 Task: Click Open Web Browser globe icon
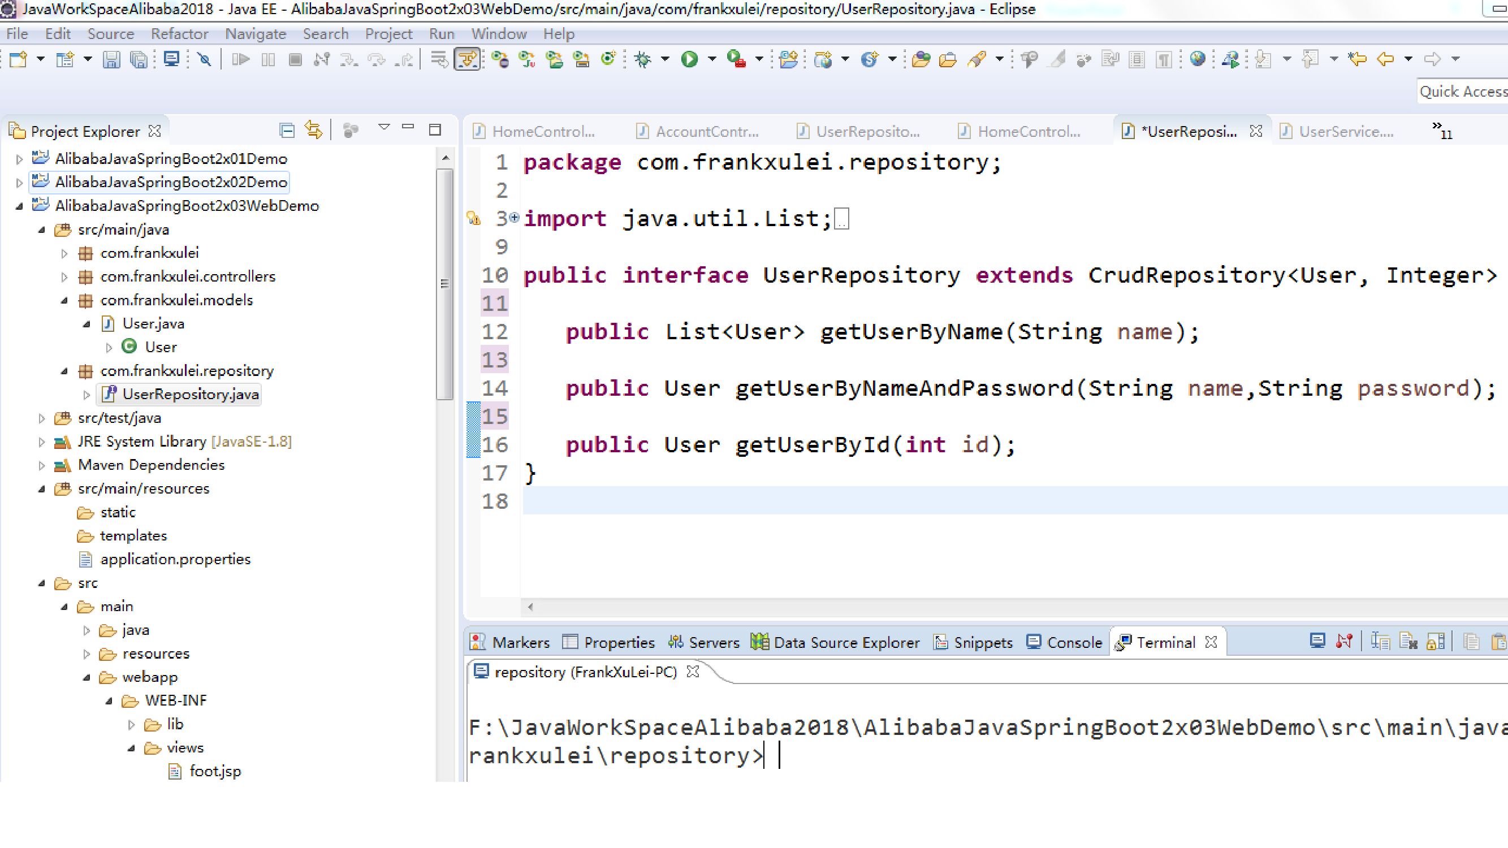[1198, 59]
